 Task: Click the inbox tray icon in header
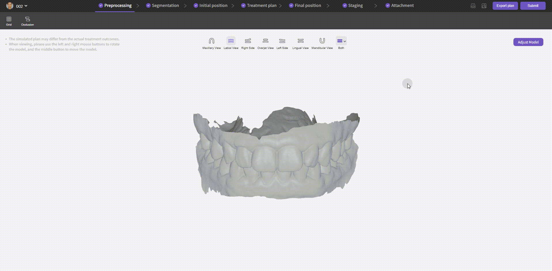[473, 6]
